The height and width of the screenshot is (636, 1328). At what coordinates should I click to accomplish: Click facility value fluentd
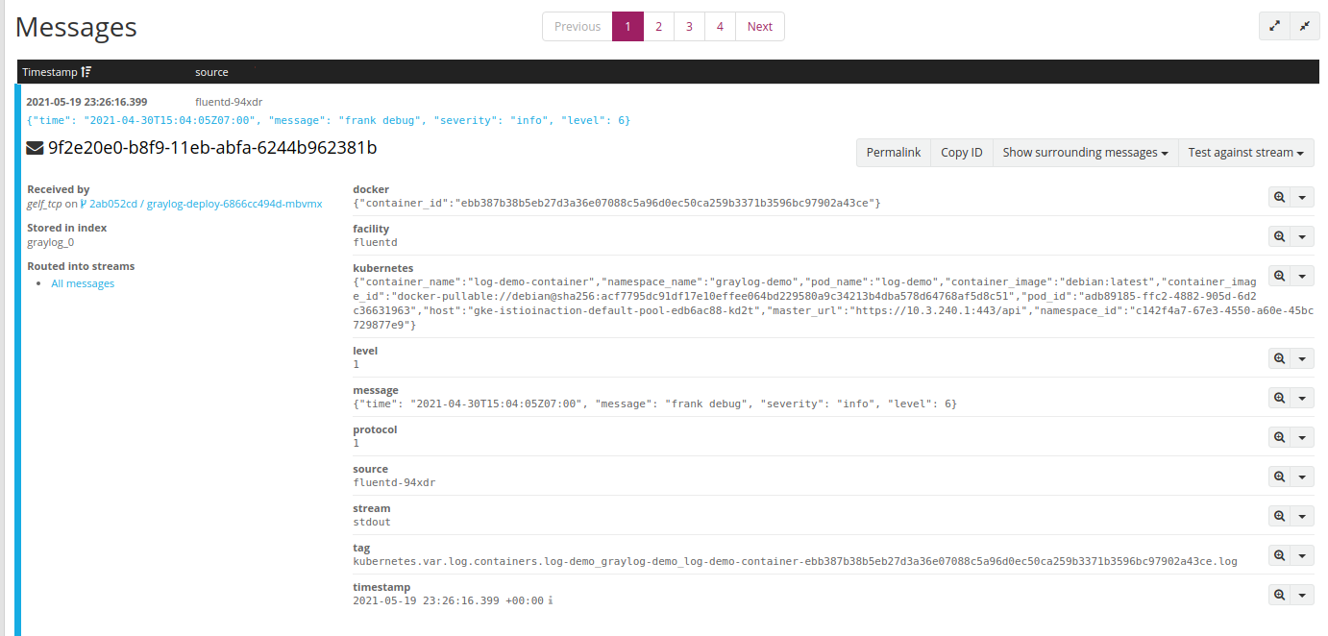click(x=375, y=242)
